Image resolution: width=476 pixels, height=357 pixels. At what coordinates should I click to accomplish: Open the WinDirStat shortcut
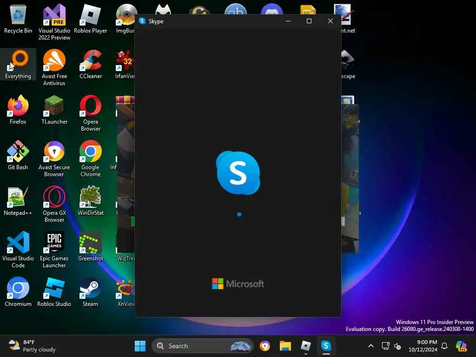pyautogui.click(x=91, y=201)
